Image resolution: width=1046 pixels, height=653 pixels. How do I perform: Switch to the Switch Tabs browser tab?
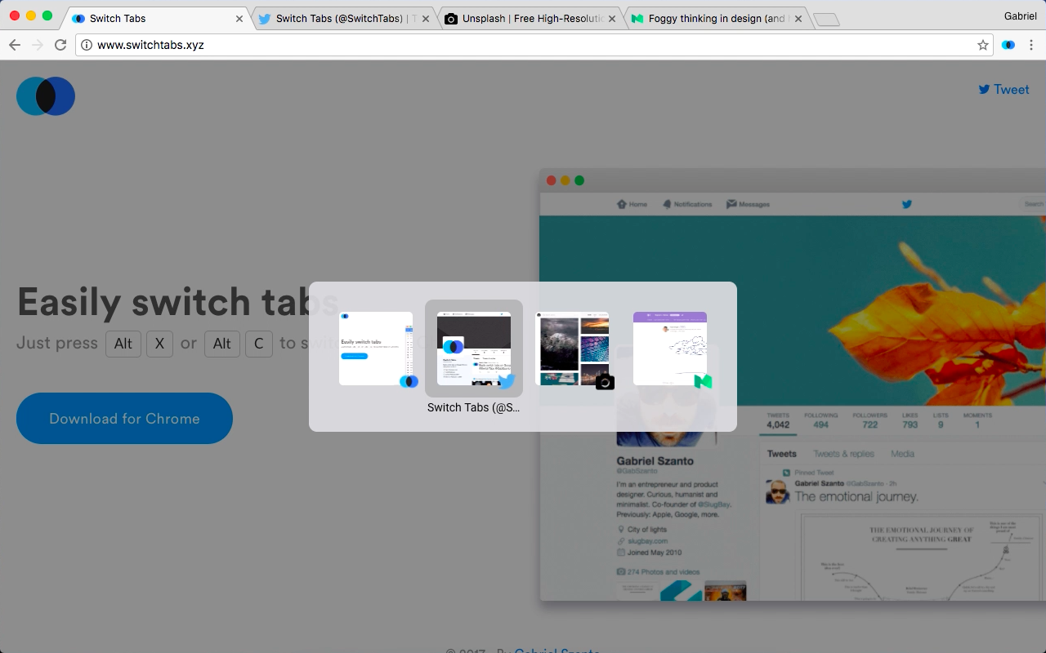(x=157, y=18)
